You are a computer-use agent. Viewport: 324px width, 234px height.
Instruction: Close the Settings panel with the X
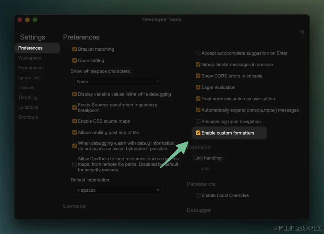[x=302, y=32]
